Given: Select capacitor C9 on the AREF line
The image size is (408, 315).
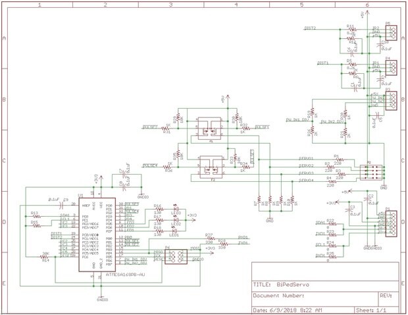Looking at the screenshot, I should (x=61, y=206).
